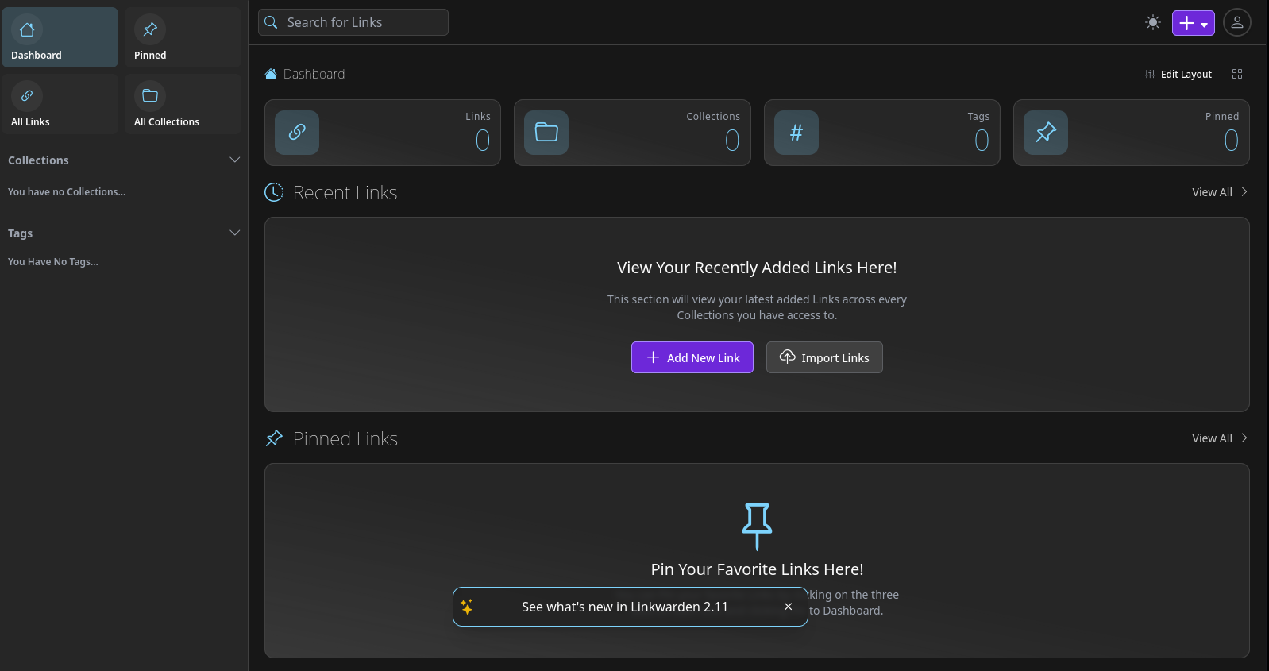Click the Import Links button
1269x671 pixels.
click(x=823, y=357)
